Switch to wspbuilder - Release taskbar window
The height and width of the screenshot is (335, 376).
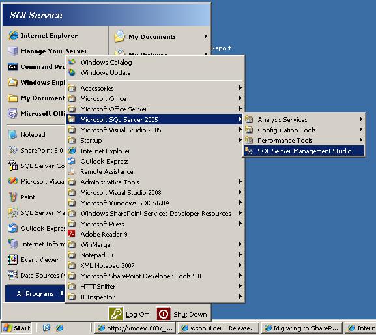(218, 328)
